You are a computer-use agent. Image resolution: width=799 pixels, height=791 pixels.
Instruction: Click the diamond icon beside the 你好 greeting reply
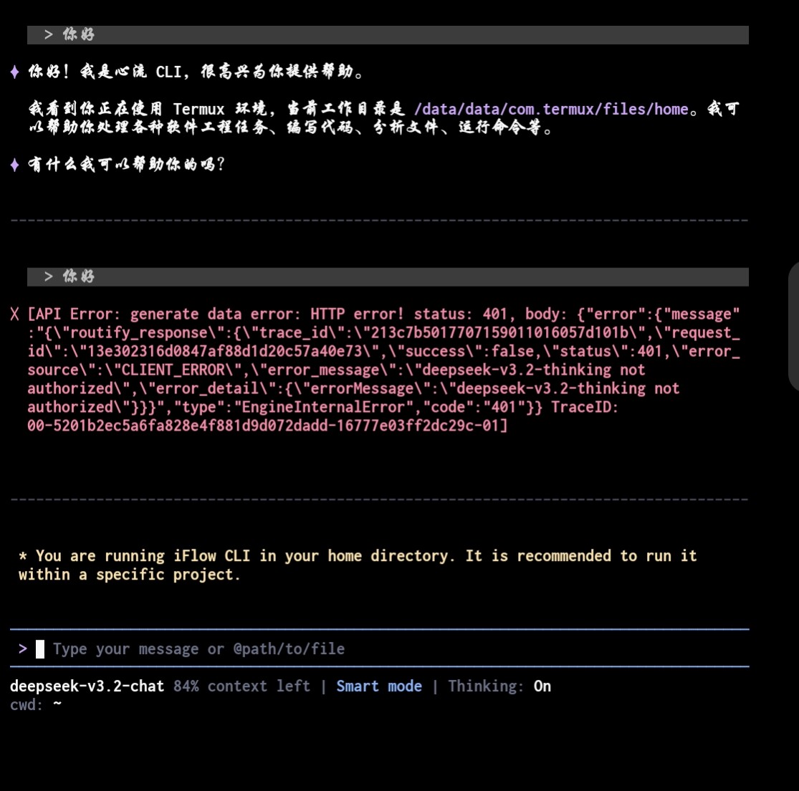click(15, 72)
